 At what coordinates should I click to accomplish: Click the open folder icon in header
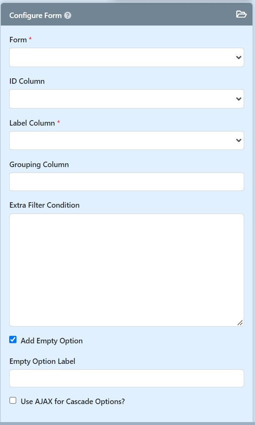241,14
